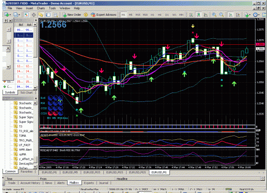Click the Headline column header in Mailbox
267x193 pixels.
tap(122, 179)
